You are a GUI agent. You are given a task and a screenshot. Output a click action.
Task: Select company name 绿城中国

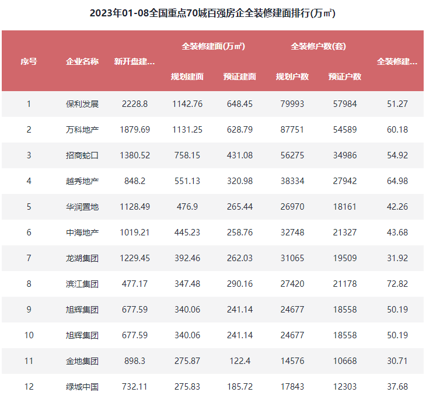[x=82, y=387]
